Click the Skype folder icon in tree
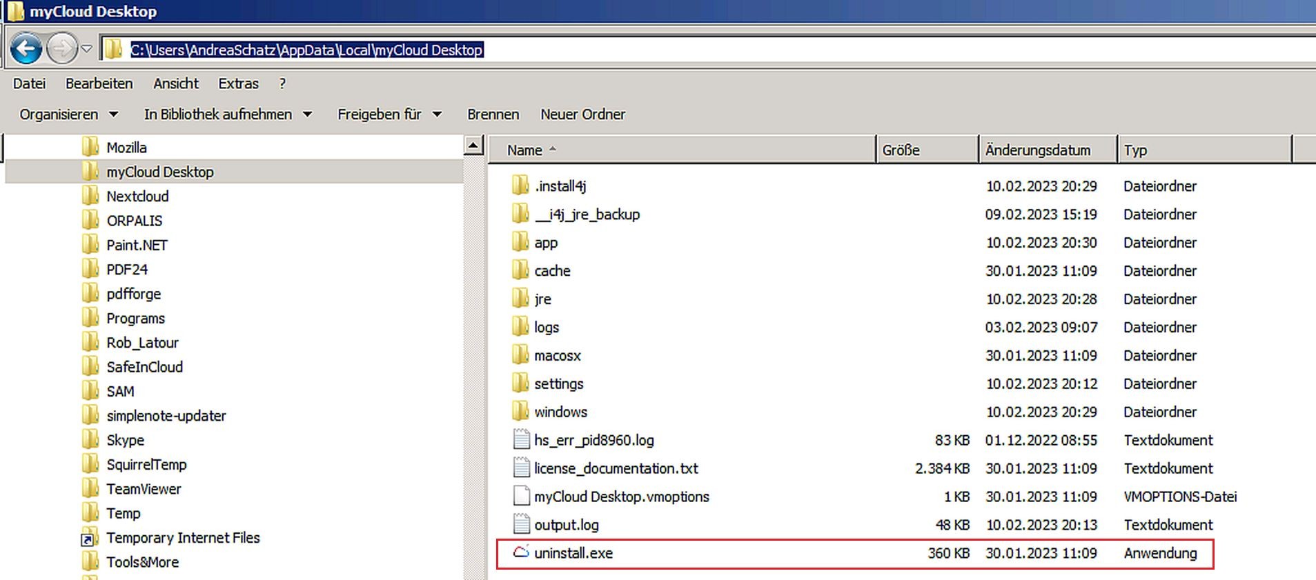 (x=90, y=440)
